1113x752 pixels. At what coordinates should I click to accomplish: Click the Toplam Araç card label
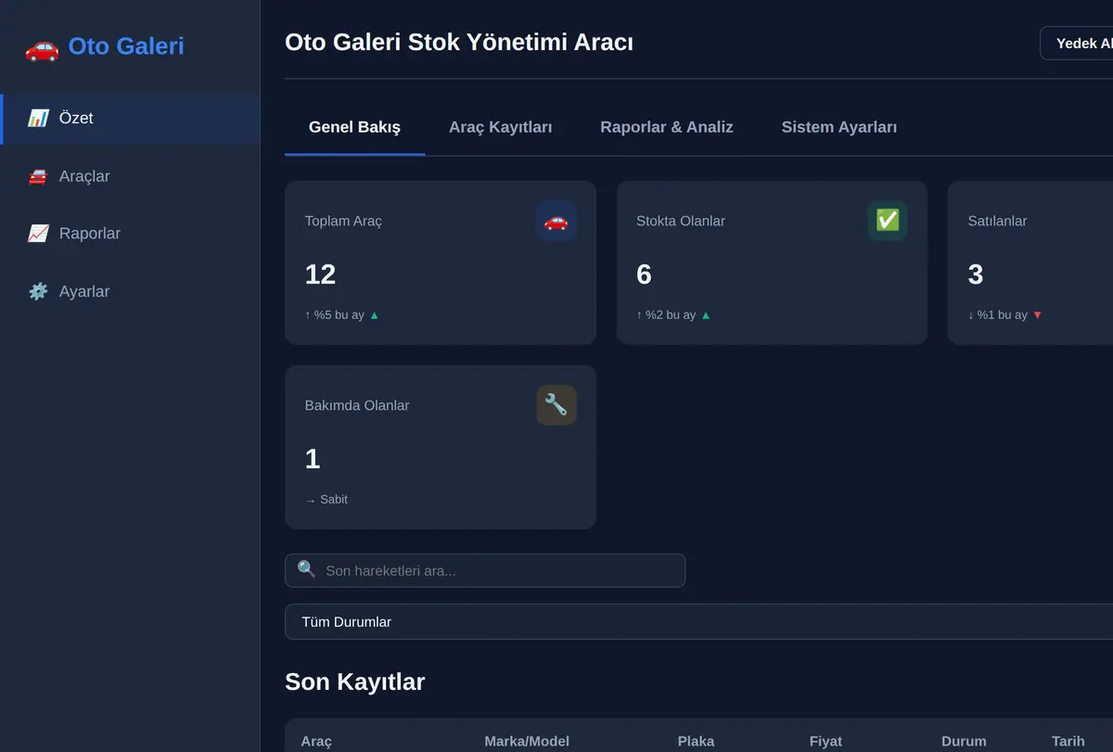click(343, 221)
